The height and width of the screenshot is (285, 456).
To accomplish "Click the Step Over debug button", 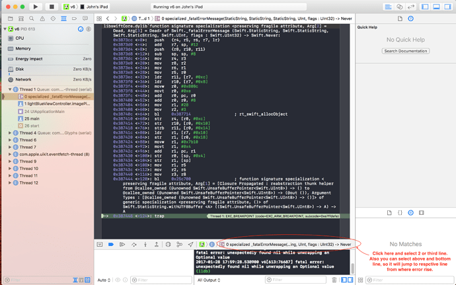I will [x=134, y=245].
